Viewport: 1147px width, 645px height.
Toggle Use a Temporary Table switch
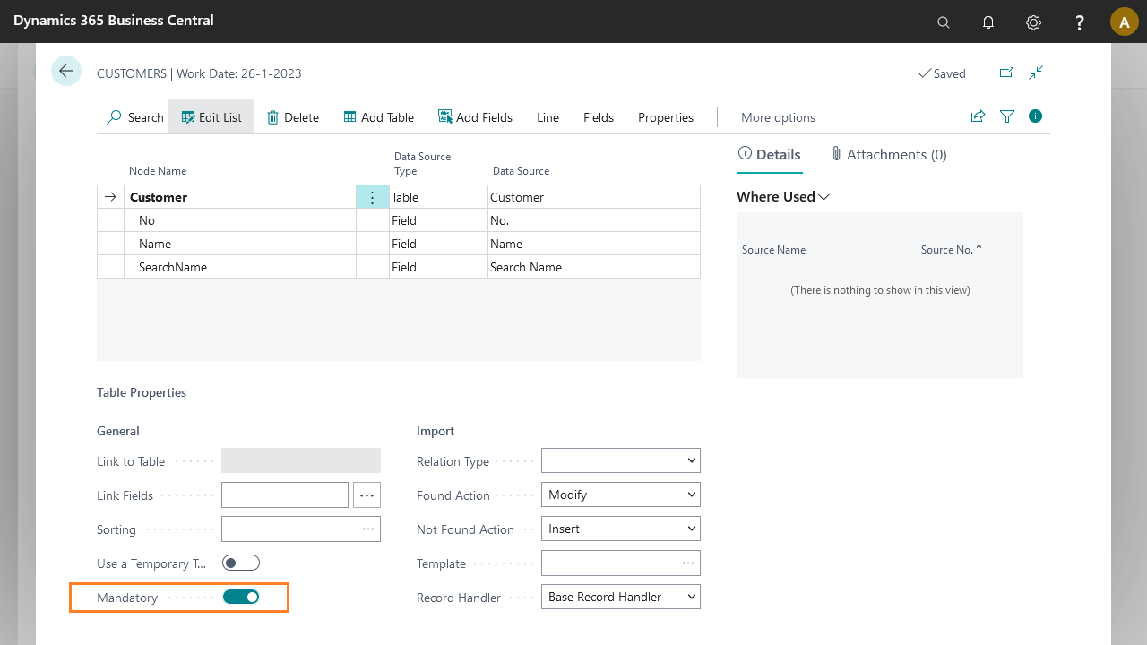coord(241,563)
